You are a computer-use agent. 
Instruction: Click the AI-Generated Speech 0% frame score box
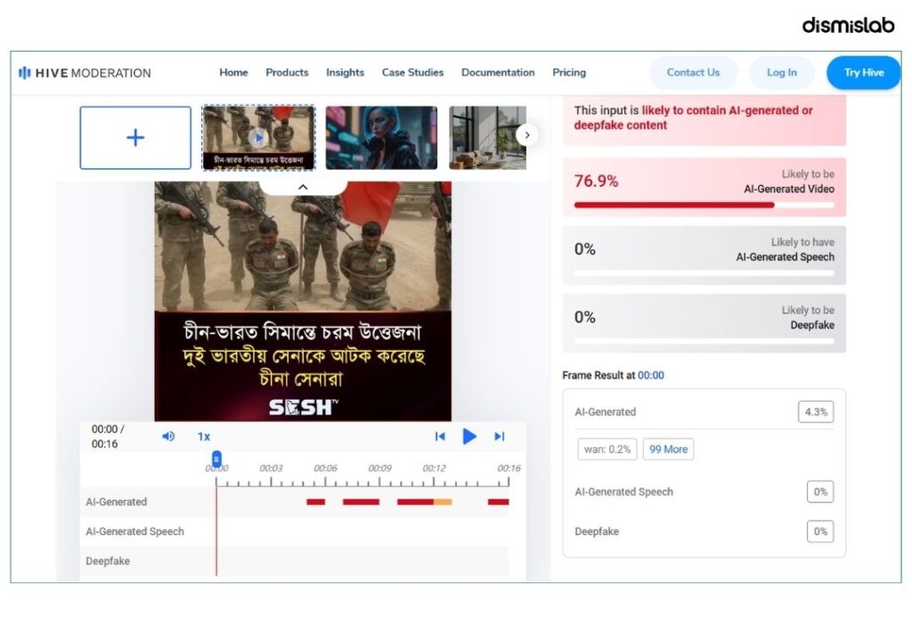coord(820,492)
